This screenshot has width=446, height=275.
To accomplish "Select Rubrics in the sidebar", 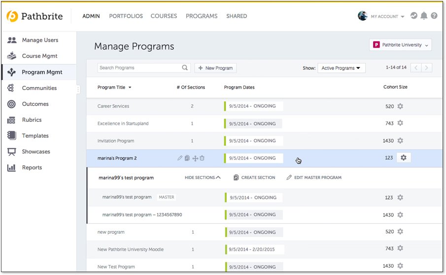I will 32,120.
